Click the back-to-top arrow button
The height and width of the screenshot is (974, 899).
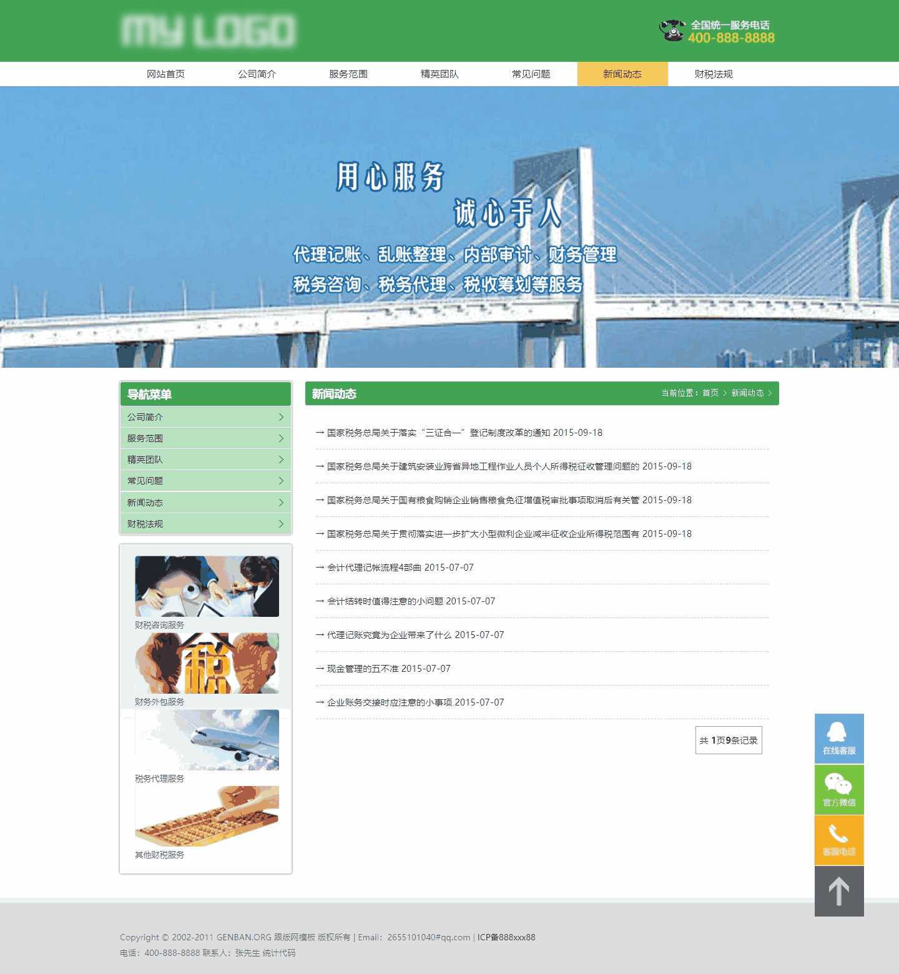pyautogui.click(x=838, y=891)
